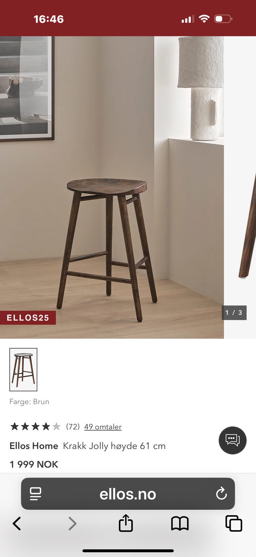Select the brown stool color thumbnail
Viewport: 256px width, 557px height.
23,369
